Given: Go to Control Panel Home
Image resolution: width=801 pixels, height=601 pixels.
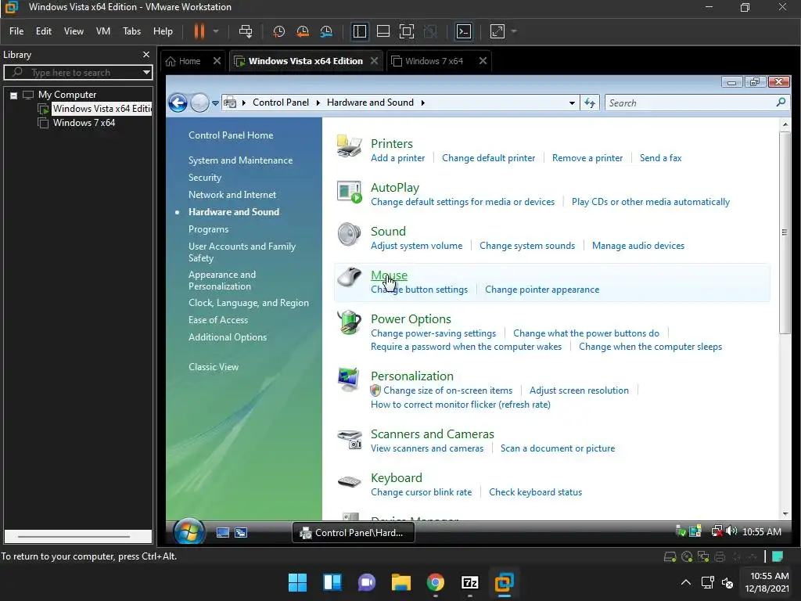Looking at the screenshot, I should 231,135.
